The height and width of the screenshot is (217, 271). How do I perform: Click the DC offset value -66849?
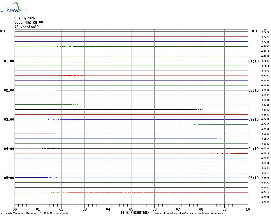click(265, 95)
